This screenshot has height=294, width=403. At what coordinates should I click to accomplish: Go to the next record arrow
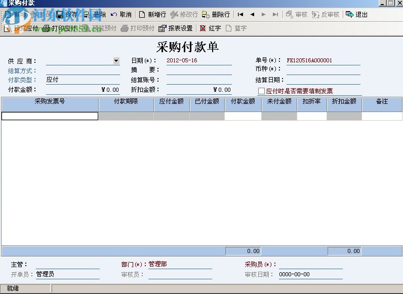click(x=263, y=14)
